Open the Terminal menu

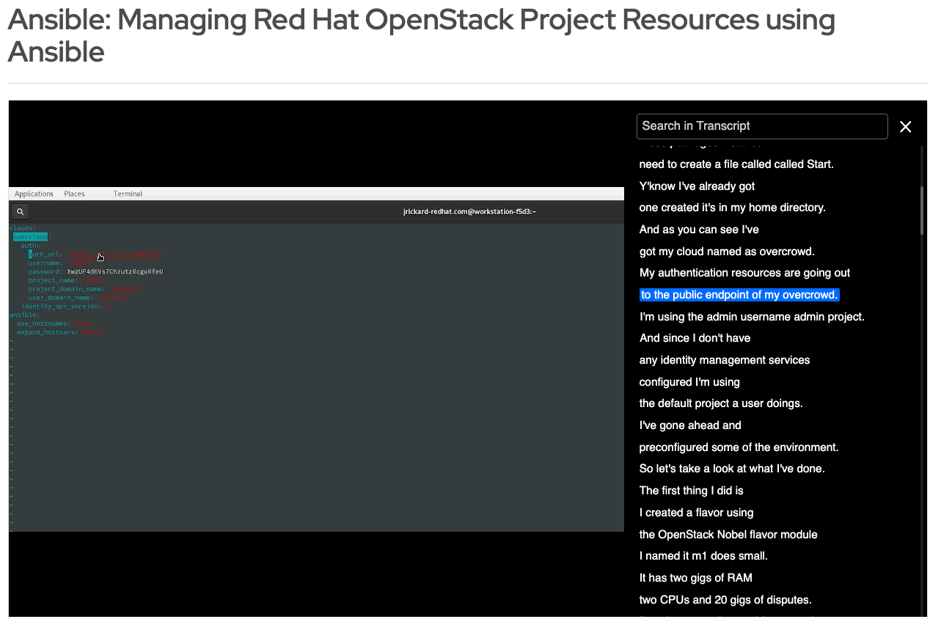tap(127, 193)
